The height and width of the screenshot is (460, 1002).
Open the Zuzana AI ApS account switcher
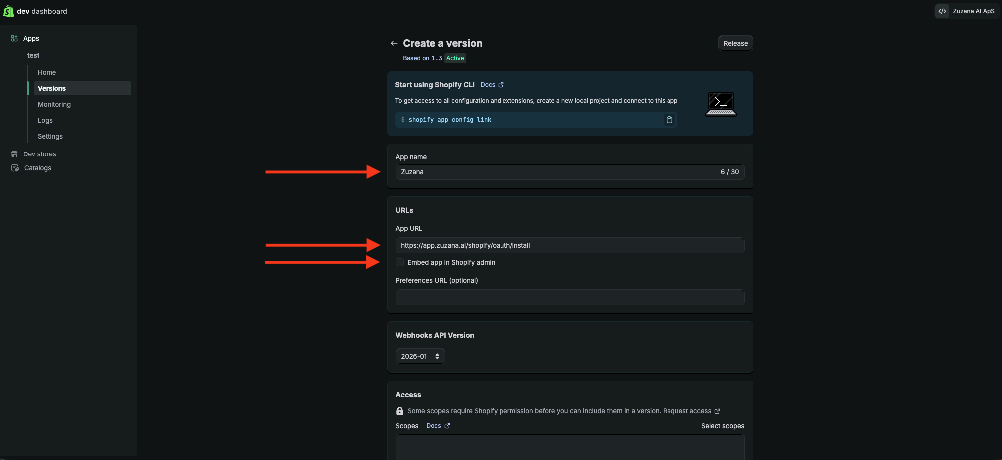click(x=973, y=11)
